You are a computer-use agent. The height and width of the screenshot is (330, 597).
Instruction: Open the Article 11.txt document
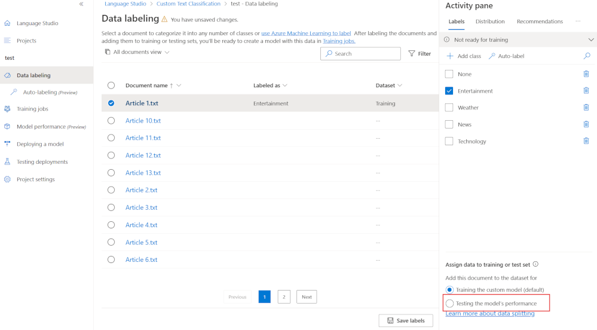coord(143,138)
